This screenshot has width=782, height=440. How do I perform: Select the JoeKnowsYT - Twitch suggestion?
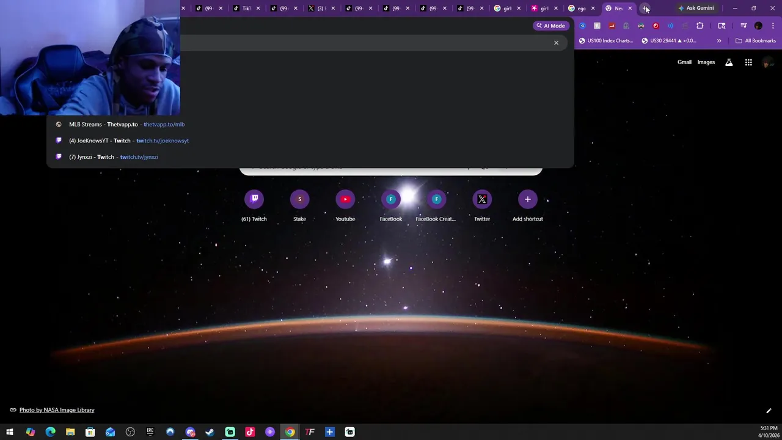(310, 141)
